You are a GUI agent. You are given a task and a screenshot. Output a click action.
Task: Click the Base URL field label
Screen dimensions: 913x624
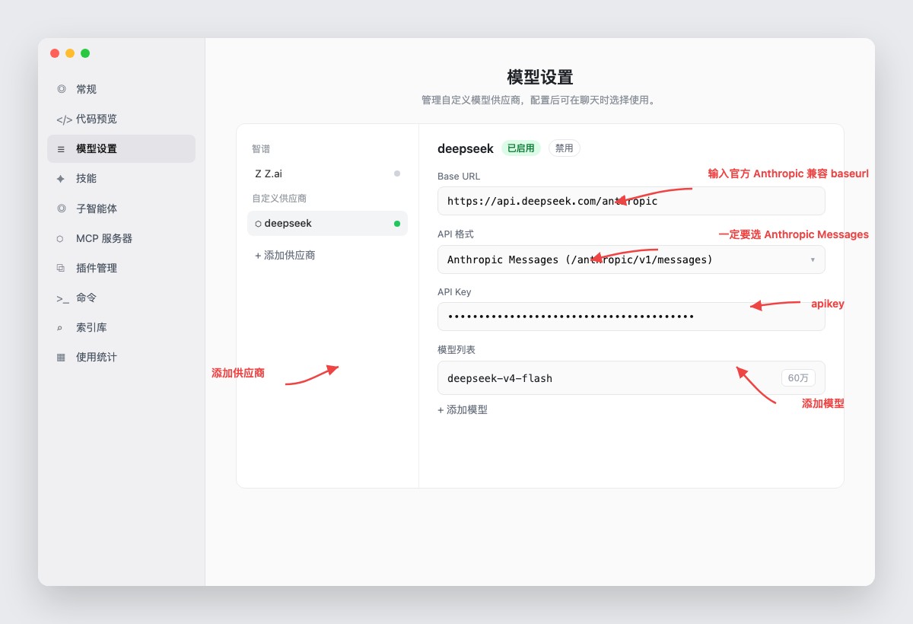(x=459, y=176)
